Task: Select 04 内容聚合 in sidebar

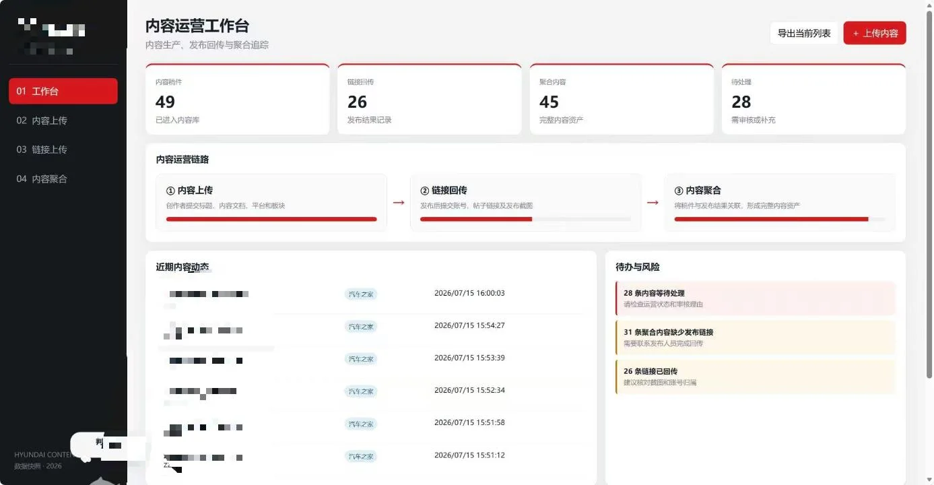Action: tap(63, 179)
